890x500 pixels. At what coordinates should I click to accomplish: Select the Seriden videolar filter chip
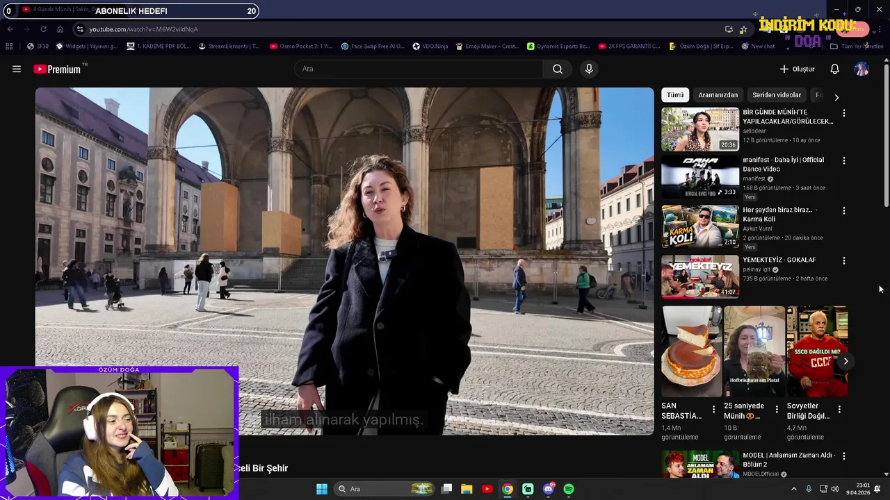click(x=777, y=95)
